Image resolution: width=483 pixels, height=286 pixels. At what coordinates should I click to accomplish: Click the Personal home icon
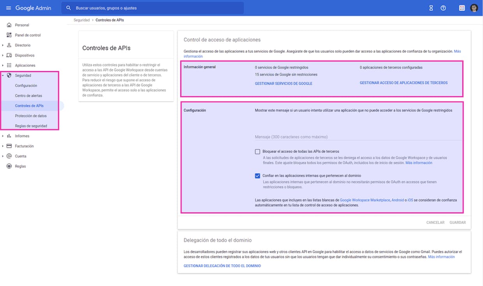(9, 25)
